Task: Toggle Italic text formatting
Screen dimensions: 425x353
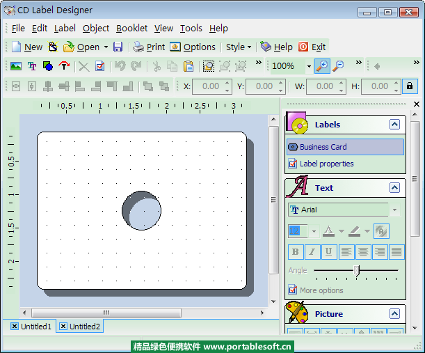Action: pos(312,252)
